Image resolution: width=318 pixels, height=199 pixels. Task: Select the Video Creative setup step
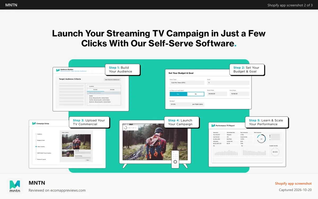click(x=40, y=147)
